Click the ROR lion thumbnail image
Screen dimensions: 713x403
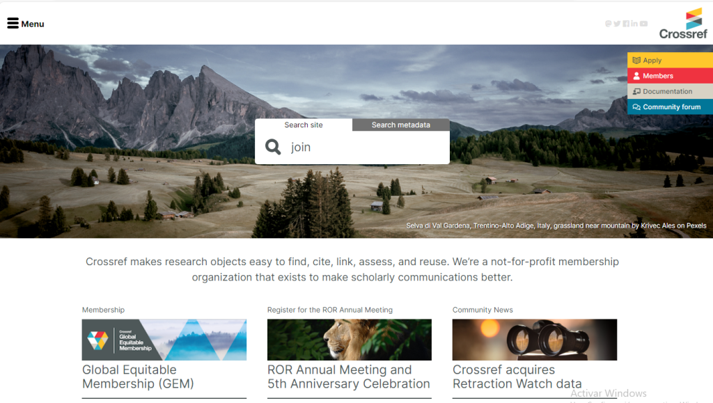pyautogui.click(x=349, y=340)
